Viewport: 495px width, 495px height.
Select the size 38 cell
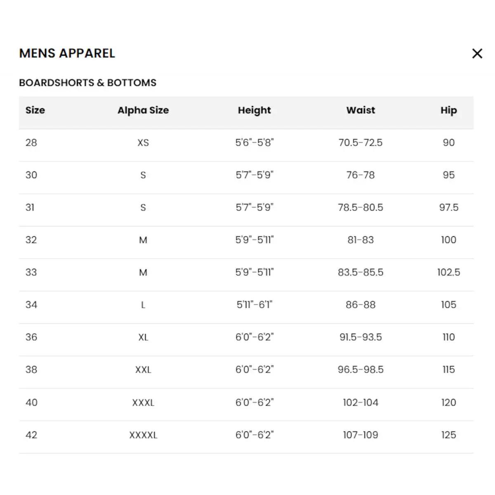pyautogui.click(x=31, y=370)
